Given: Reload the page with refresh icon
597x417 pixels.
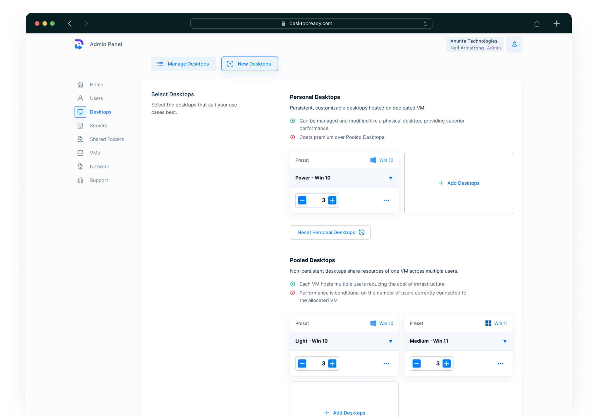Looking at the screenshot, I should 425,24.
